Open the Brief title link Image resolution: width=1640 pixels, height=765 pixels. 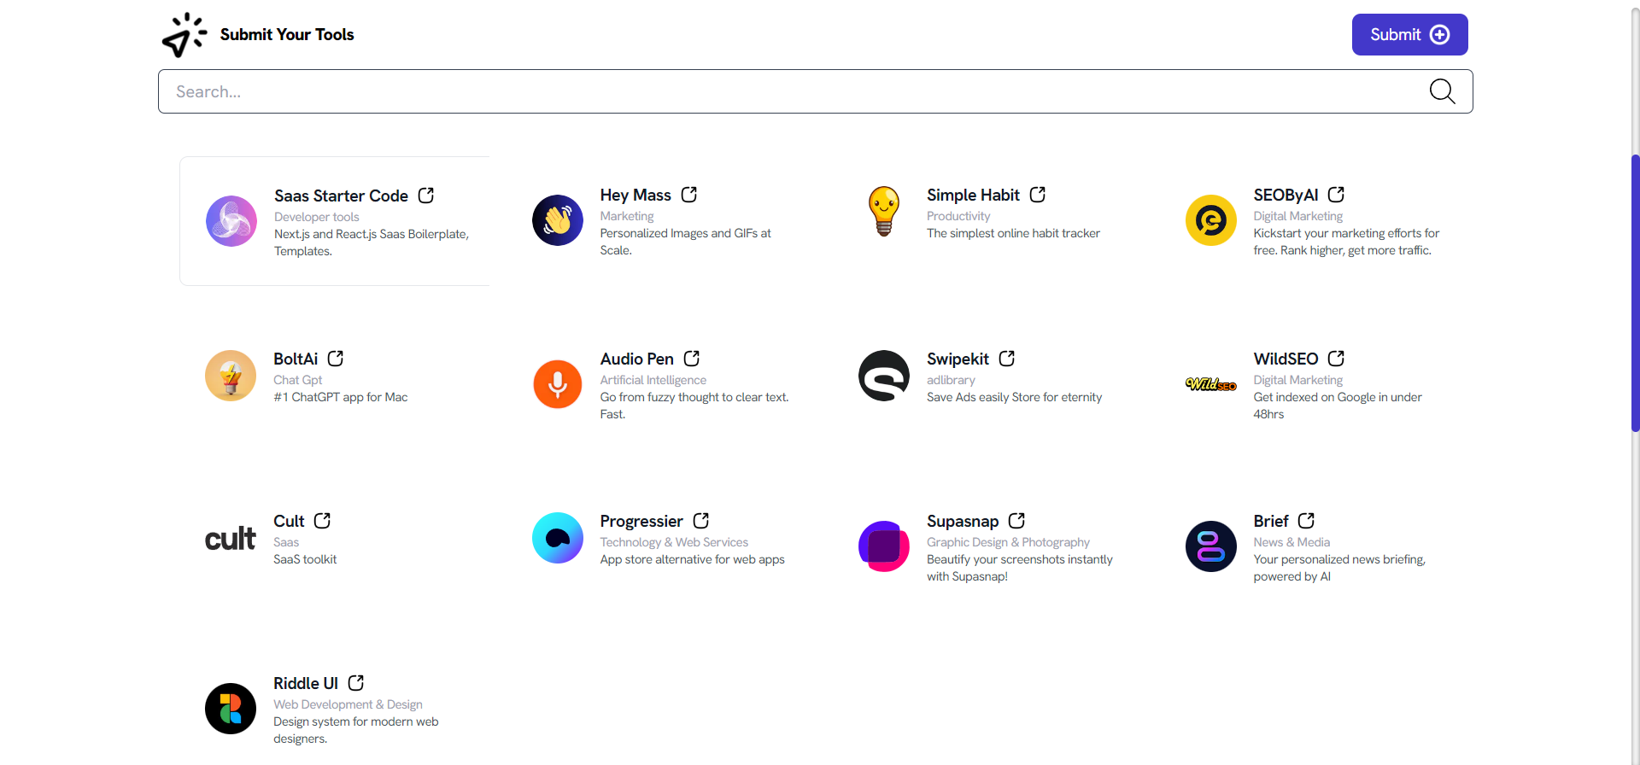(x=1271, y=521)
